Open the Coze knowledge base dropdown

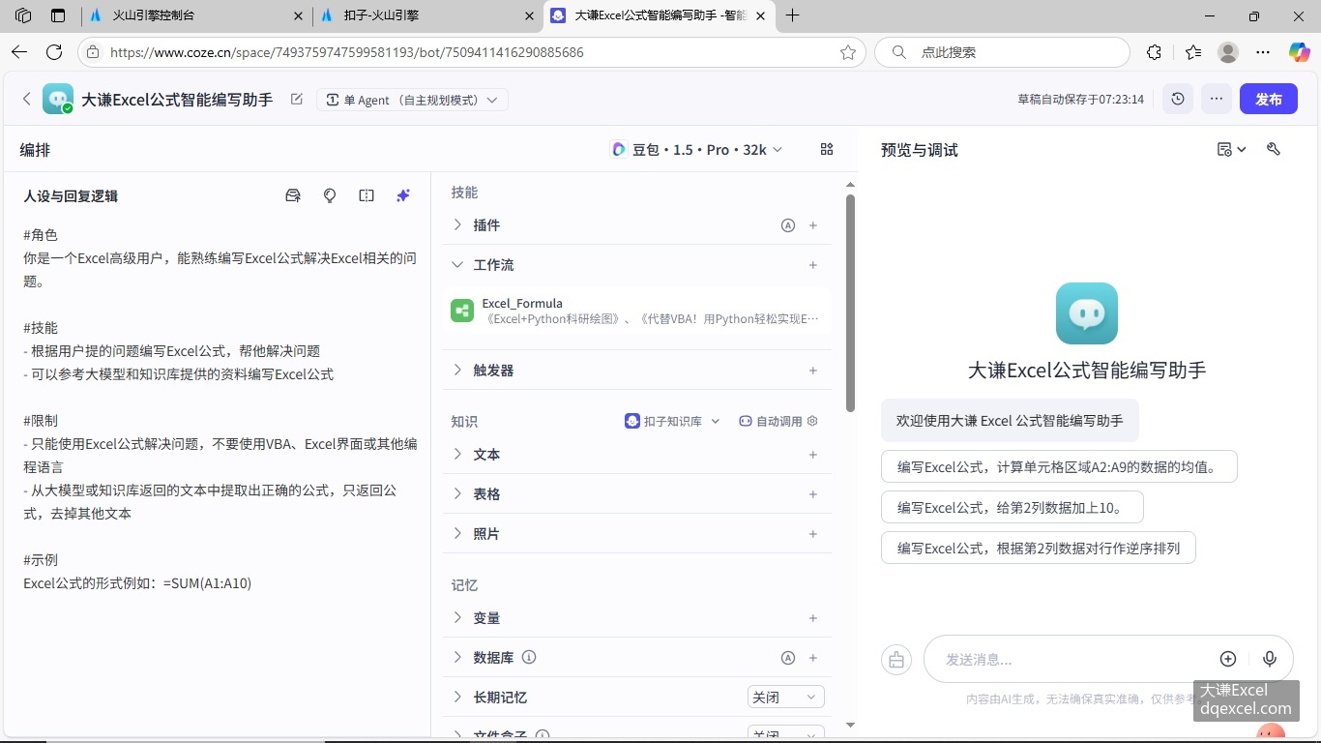pyautogui.click(x=673, y=421)
